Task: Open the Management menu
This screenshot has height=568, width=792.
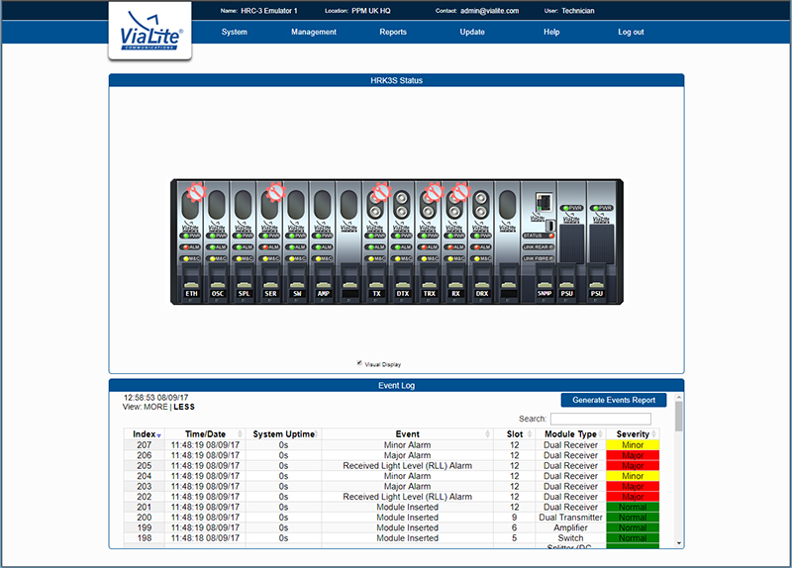Action: [x=314, y=32]
